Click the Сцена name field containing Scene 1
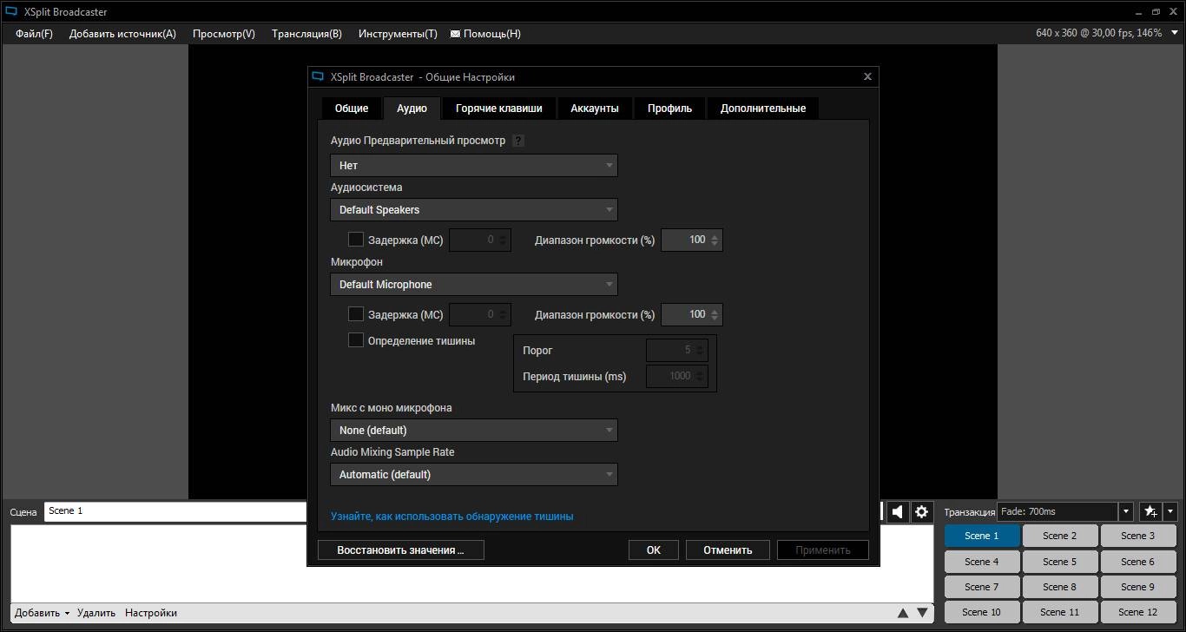 176,511
